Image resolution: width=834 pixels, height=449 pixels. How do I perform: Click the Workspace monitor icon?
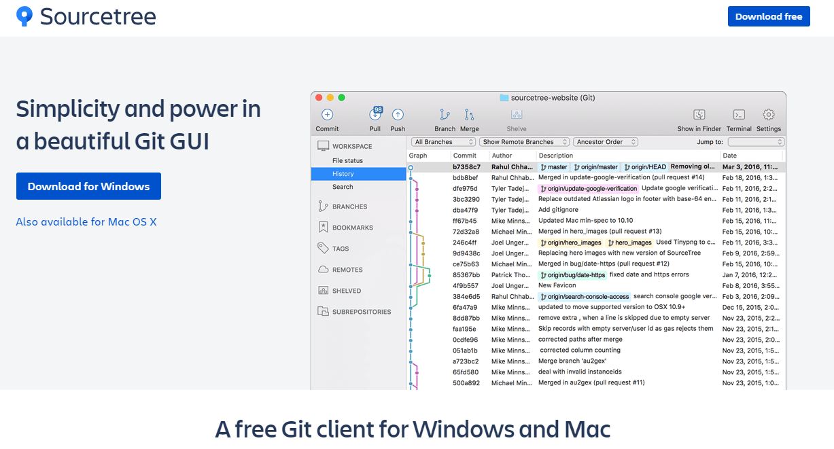(x=323, y=146)
